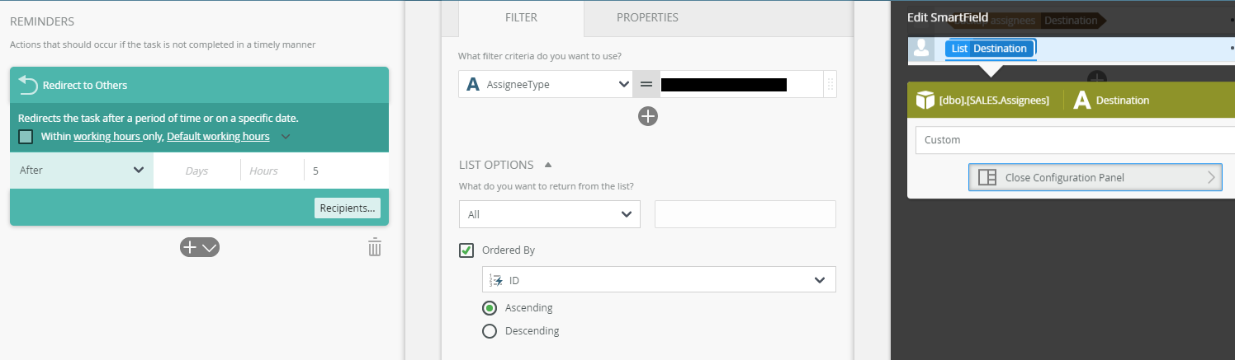Screen dimensions: 1235x360
Task: Click the add reminder plus icon
Action: pyautogui.click(x=190, y=247)
